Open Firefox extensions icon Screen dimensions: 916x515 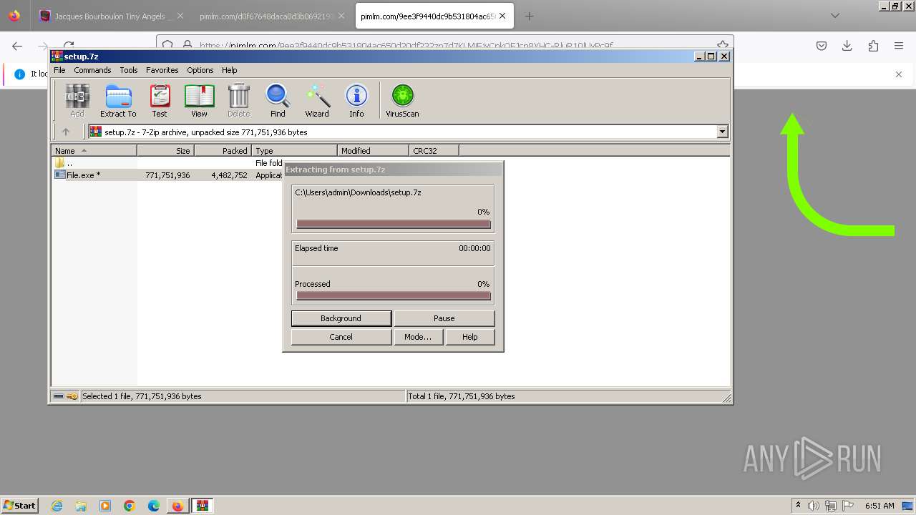(x=873, y=46)
